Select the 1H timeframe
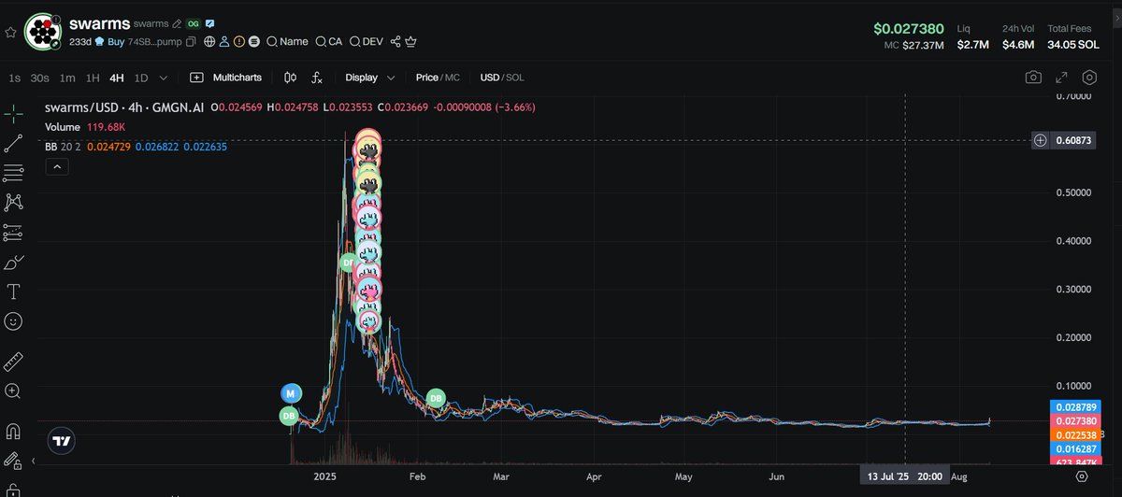1122x497 pixels. click(x=93, y=78)
